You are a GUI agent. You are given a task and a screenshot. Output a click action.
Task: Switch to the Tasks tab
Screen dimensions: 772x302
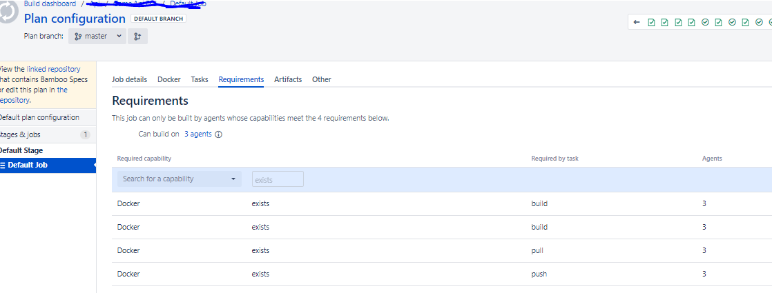(200, 79)
